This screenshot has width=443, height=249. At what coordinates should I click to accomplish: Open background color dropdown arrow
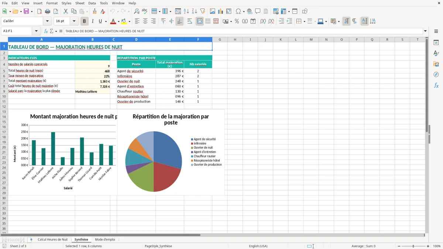(x=129, y=21)
